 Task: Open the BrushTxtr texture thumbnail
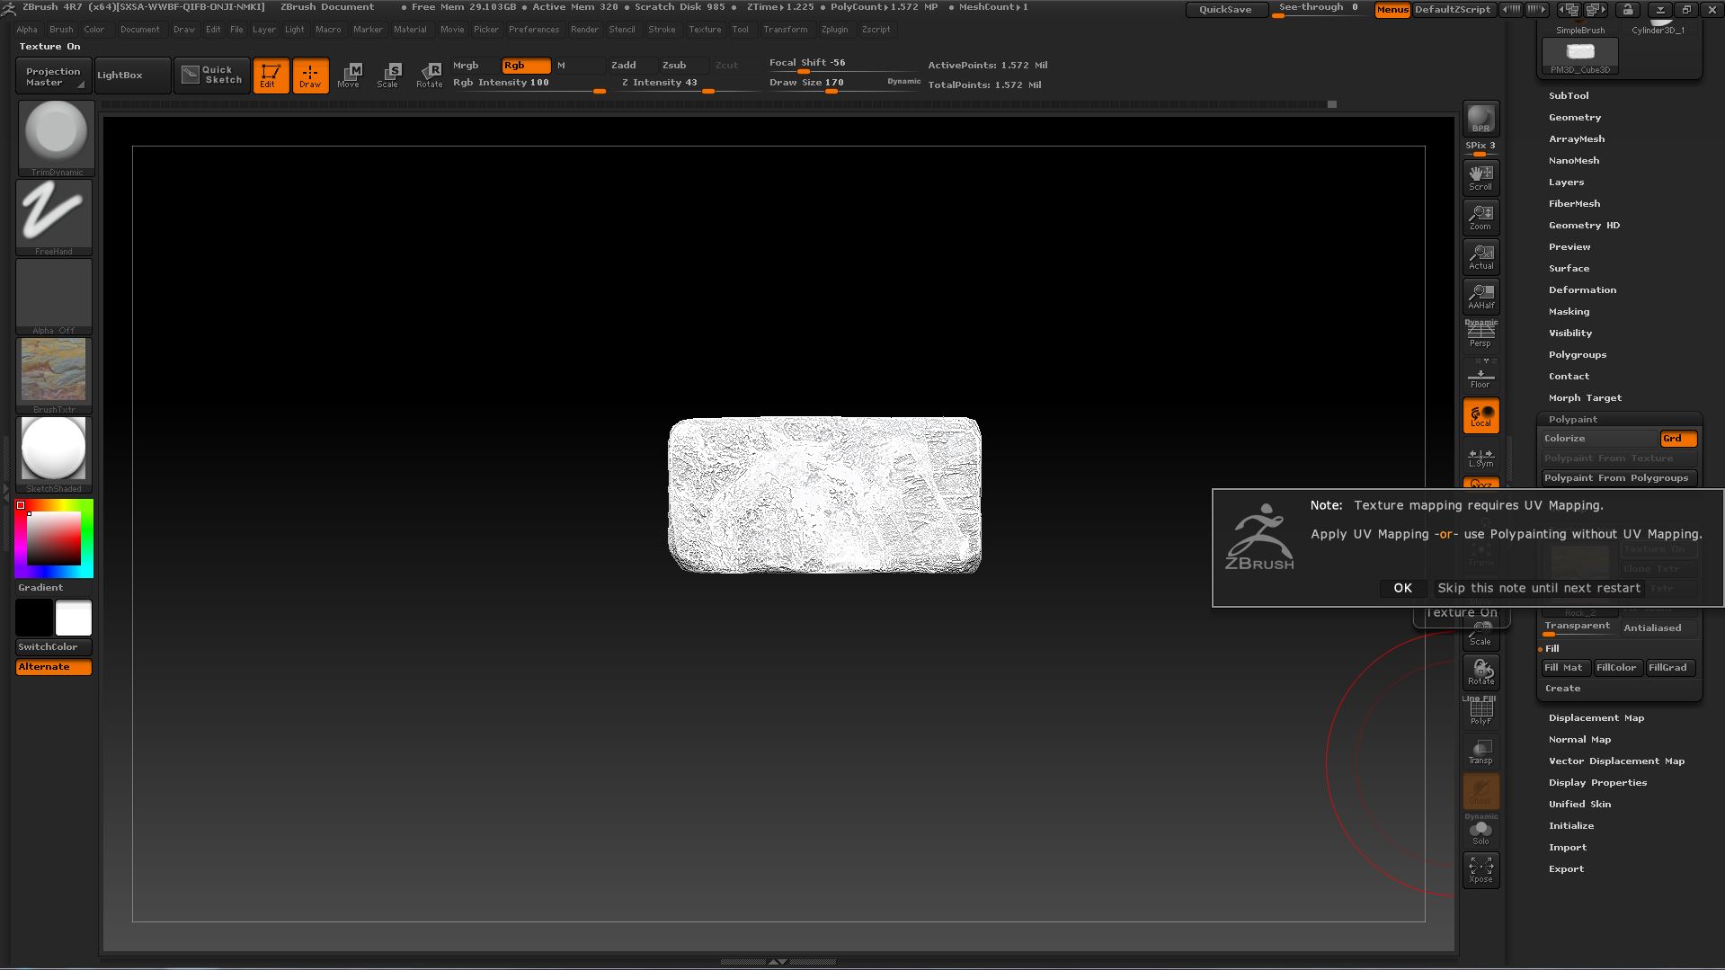click(x=55, y=376)
